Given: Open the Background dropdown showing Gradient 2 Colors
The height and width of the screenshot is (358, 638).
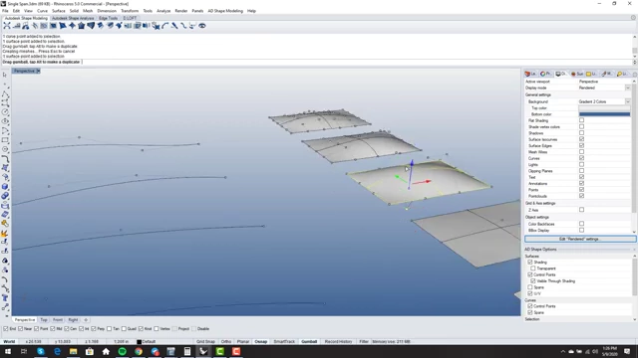Looking at the screenshot, I should (x=628, y=101).
